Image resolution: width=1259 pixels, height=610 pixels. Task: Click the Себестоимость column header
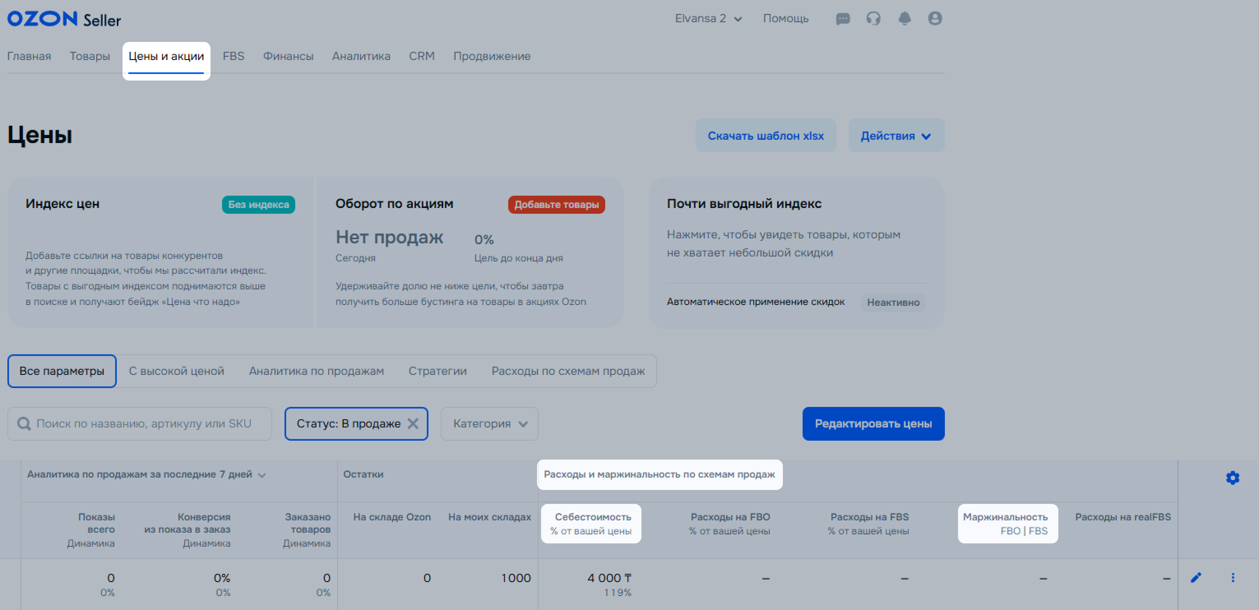(590, 524)
